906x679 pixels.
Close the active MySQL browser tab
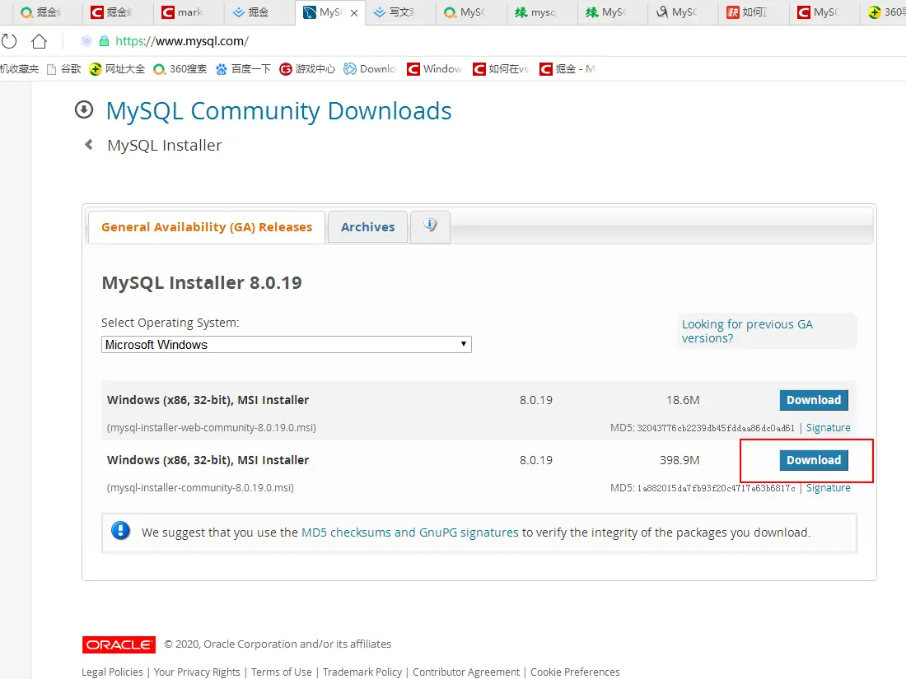click(x=354, y=12)
